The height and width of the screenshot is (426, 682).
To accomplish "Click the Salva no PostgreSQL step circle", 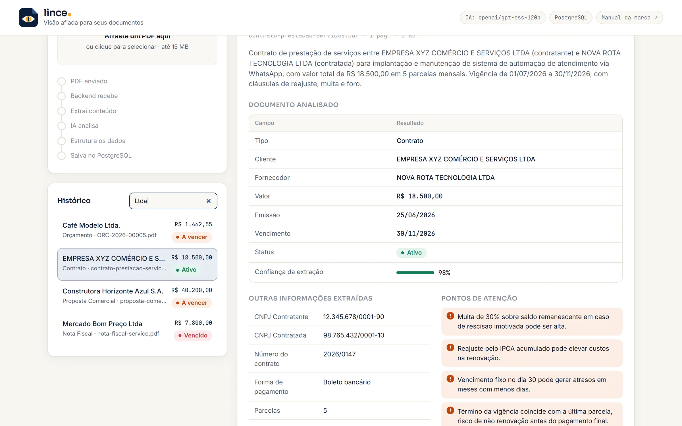I will tap(61, 156).
